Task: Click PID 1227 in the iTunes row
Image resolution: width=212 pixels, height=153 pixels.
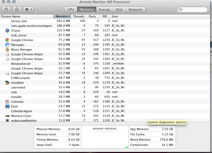Action: [x=106, y=30]
